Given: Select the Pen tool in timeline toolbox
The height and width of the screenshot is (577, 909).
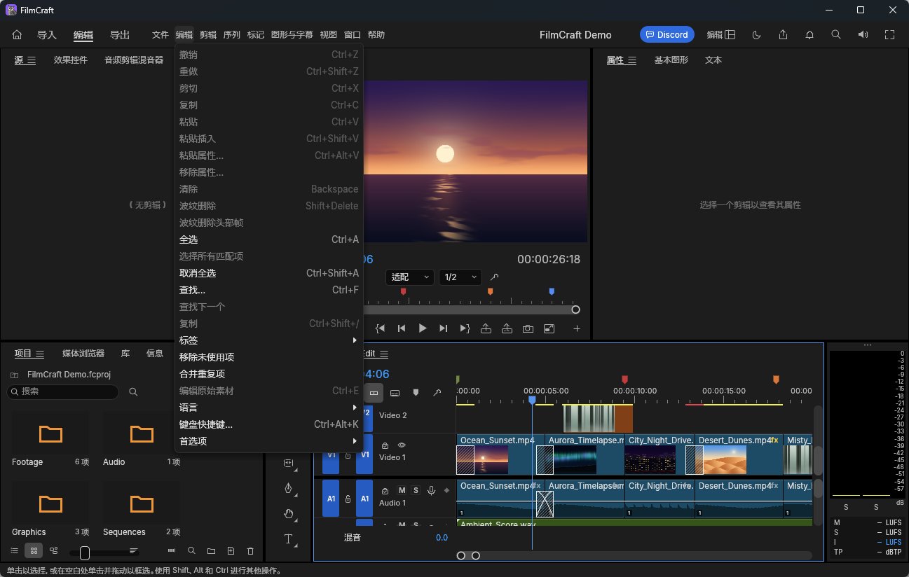Looking at the screenshot, I should (x=288, y=488).
